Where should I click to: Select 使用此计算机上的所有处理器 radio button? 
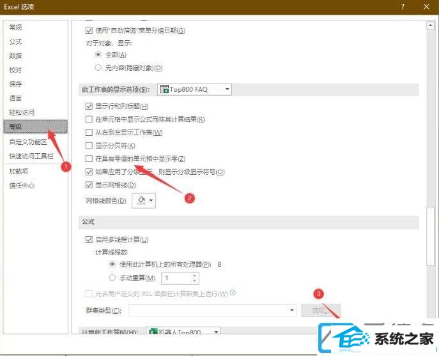point(112,263)
